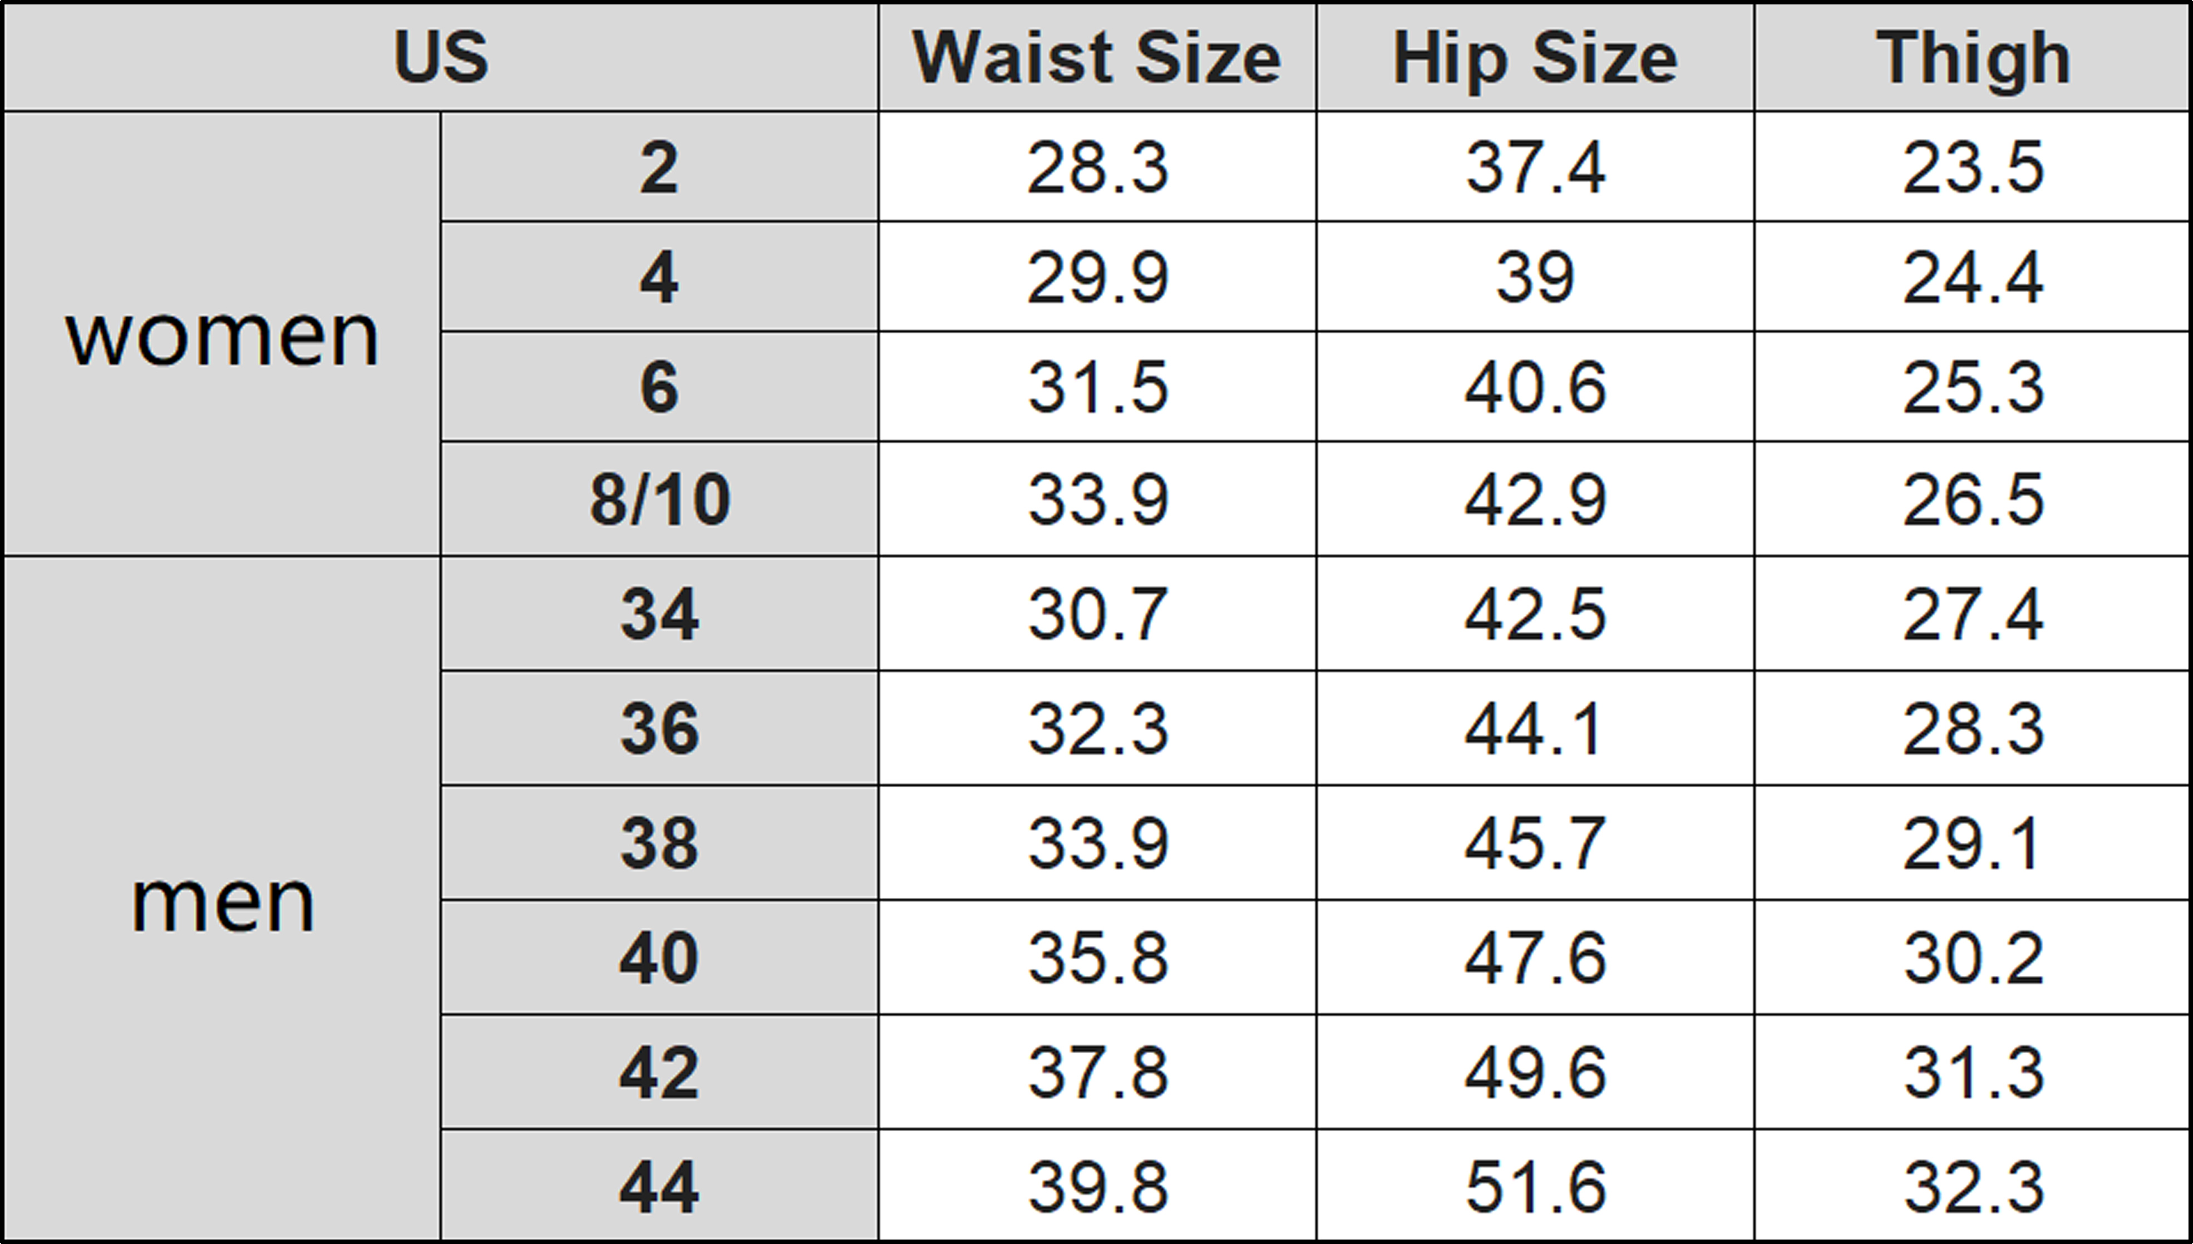Select the women category cell
This screenshot has height=1244, width=2193.
(x=222, y=335)
